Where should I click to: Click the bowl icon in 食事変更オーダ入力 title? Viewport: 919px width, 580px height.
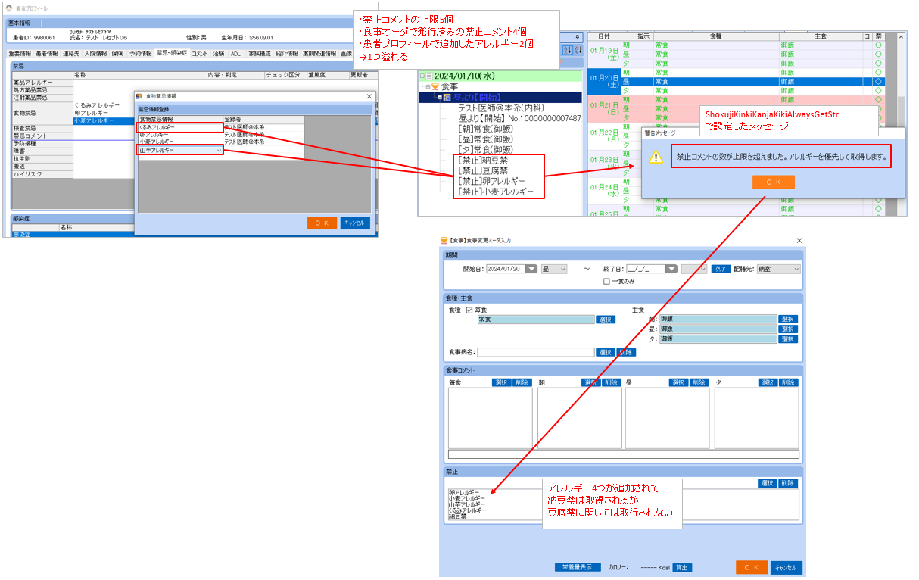click(x=444, y=240)
